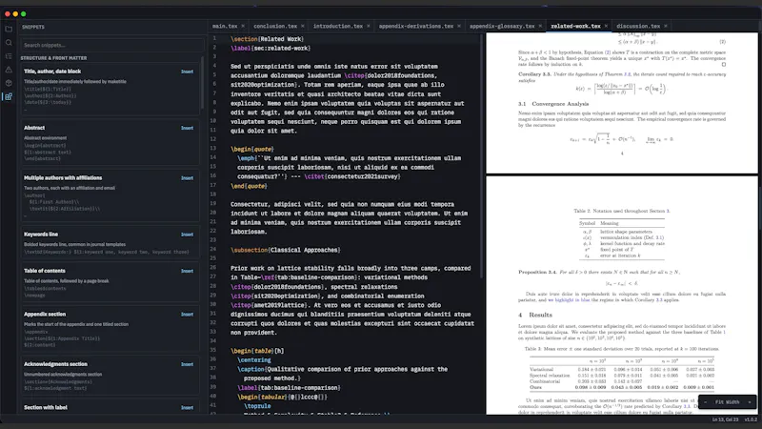The width and height of the screenshot is (762, 429).
Task: Open the search sidebar icon
Action: click(x=9, y=43)
